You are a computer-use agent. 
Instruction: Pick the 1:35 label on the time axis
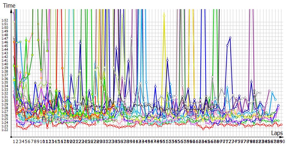point(5,82)
